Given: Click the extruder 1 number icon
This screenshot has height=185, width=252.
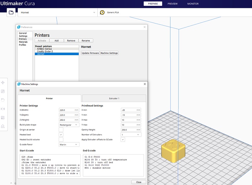Looking at the screenshot, I should [102, 12].
